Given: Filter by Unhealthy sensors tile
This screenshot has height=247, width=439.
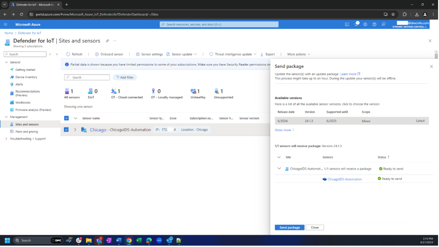Looking at the screenshot, I should (x=198, y=93).
